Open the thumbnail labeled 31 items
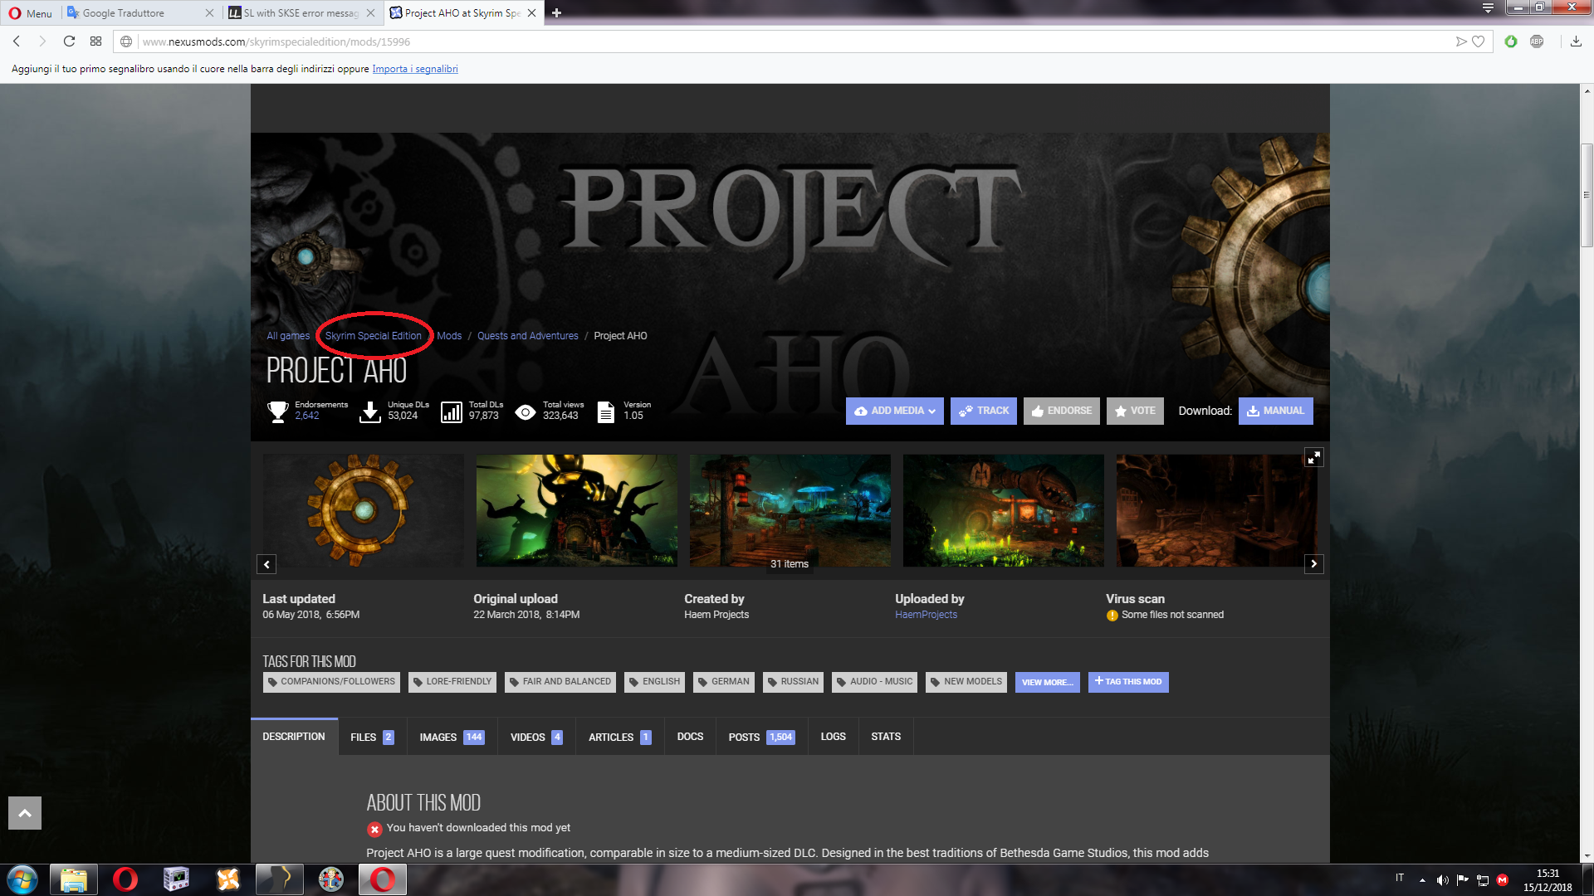Viewport: 1594px width, 896px height. pyautogui.click(x=790, y=510)
